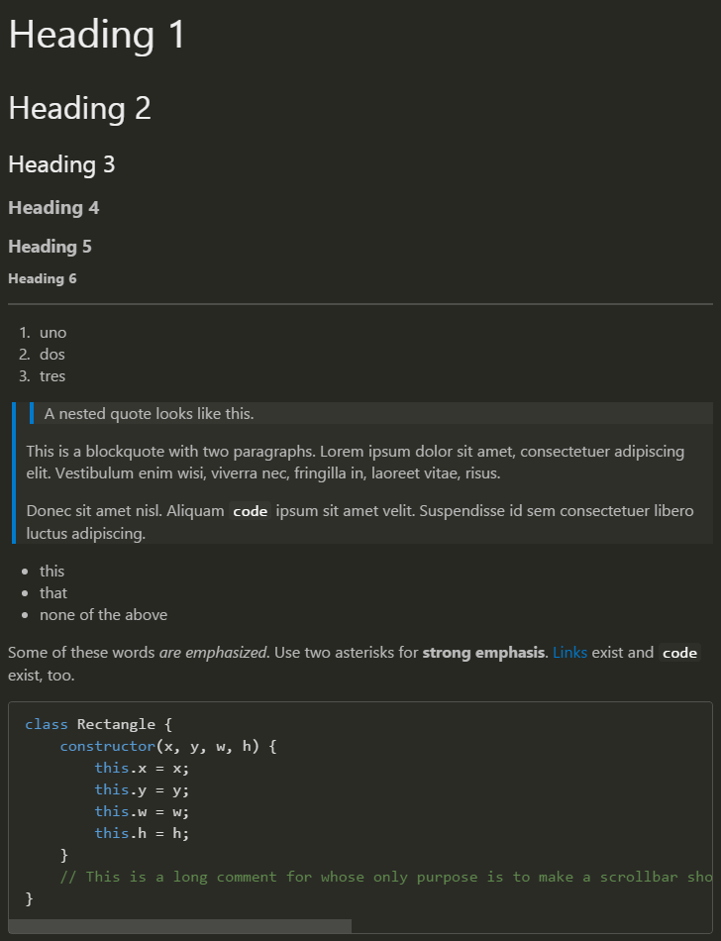Click the "Heading 5" text

tap(50, 247)
